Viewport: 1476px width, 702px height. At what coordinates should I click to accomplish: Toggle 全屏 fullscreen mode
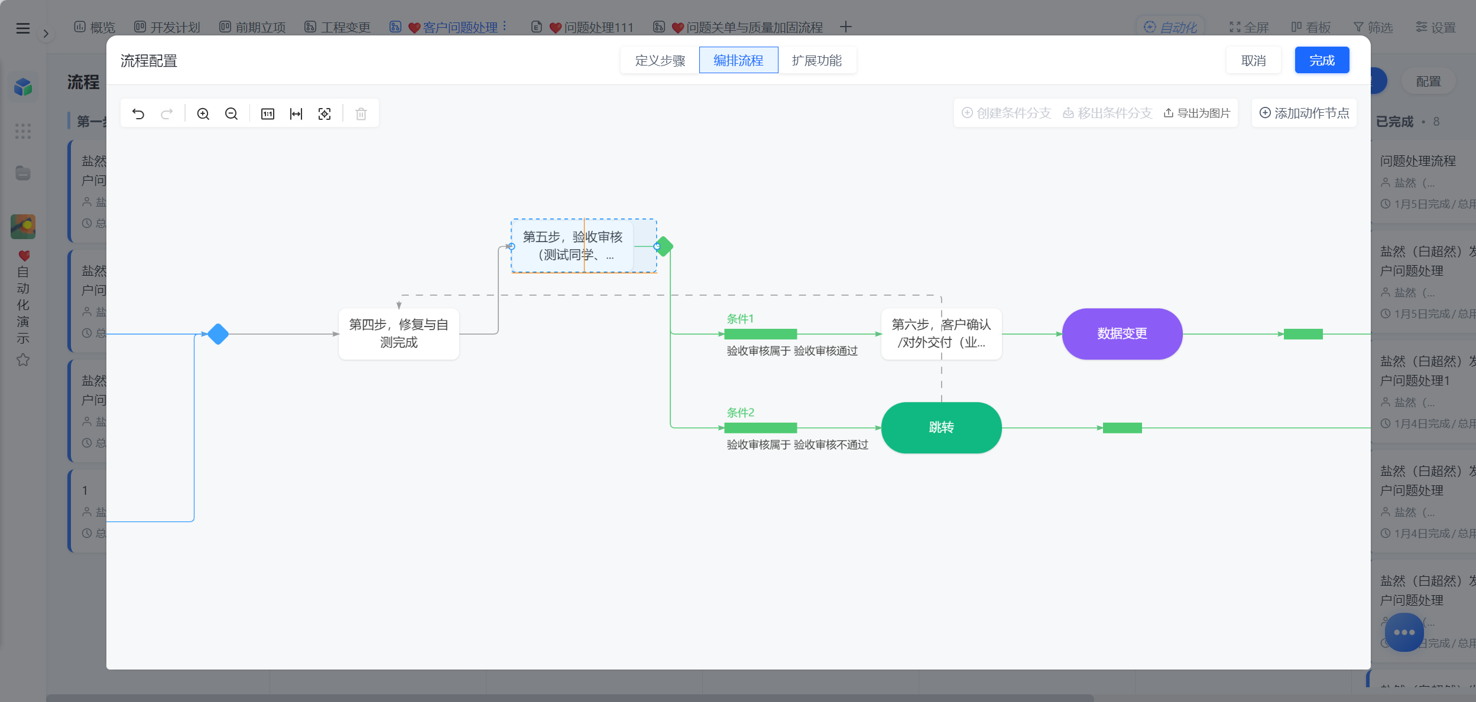pyautogui.click(x=1249, y=27)
